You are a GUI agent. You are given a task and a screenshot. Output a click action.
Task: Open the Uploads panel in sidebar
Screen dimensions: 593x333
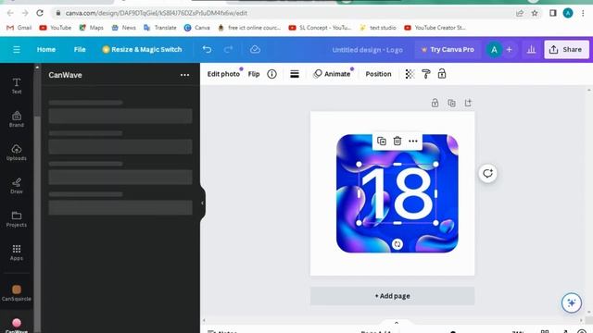tap(17, 152)
